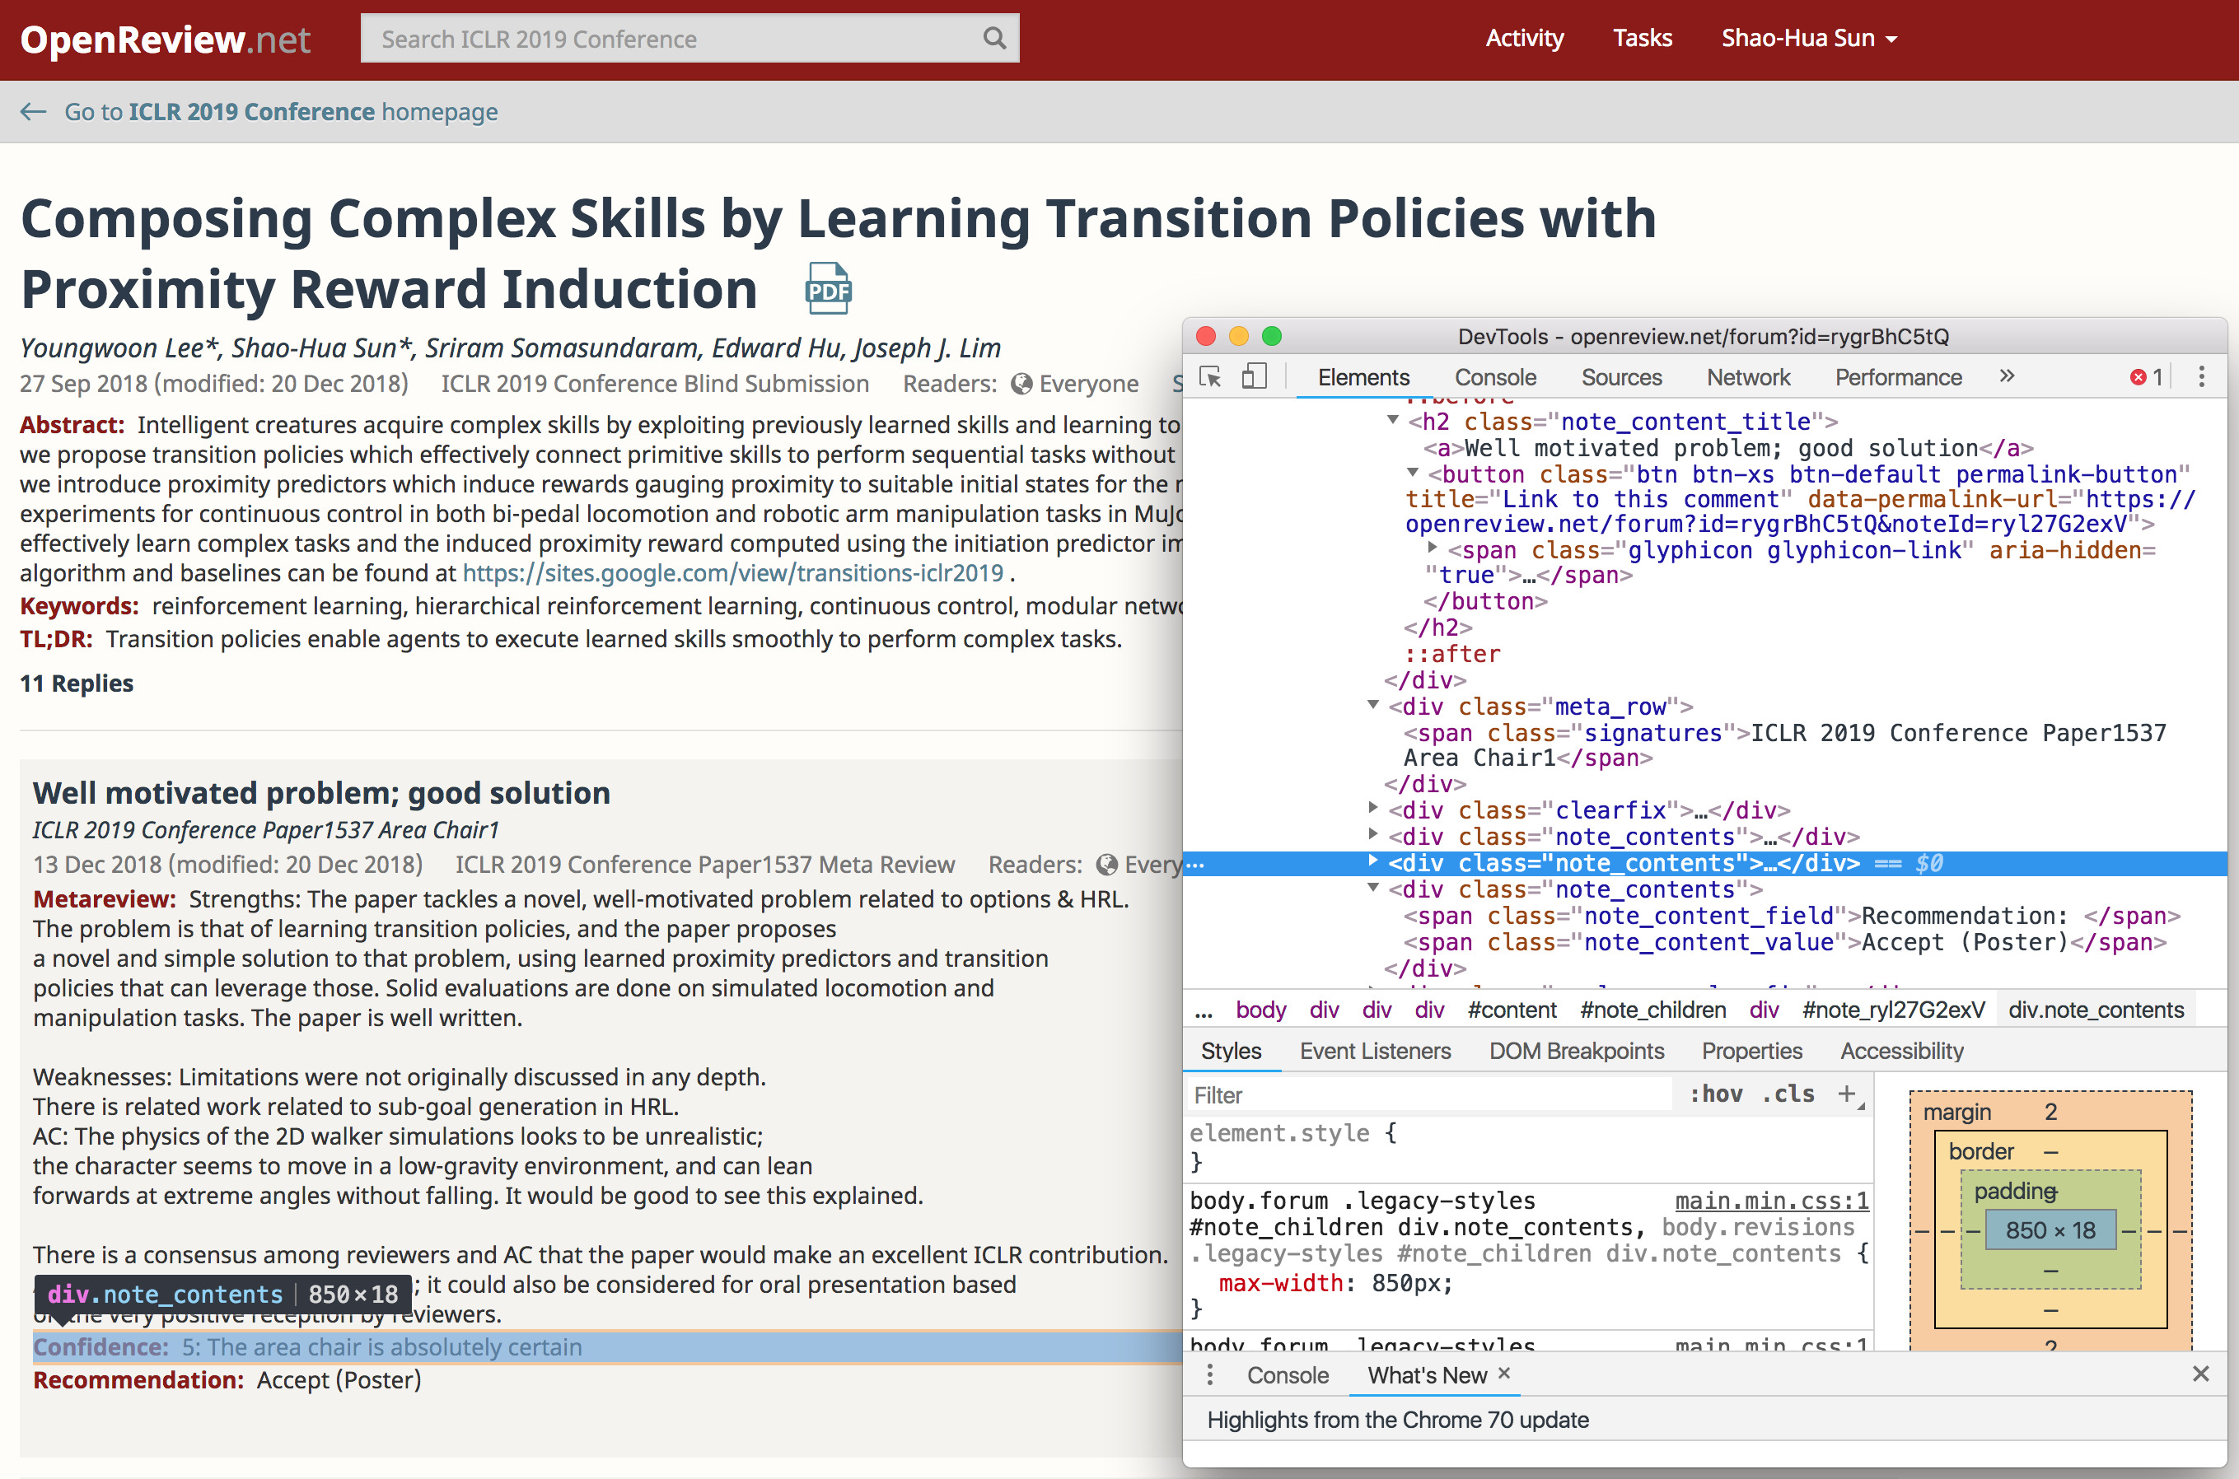The height and width of the screenshot is (1479, 2239).
Task: Expand the clearfix div node
Action: (1374, 809)
